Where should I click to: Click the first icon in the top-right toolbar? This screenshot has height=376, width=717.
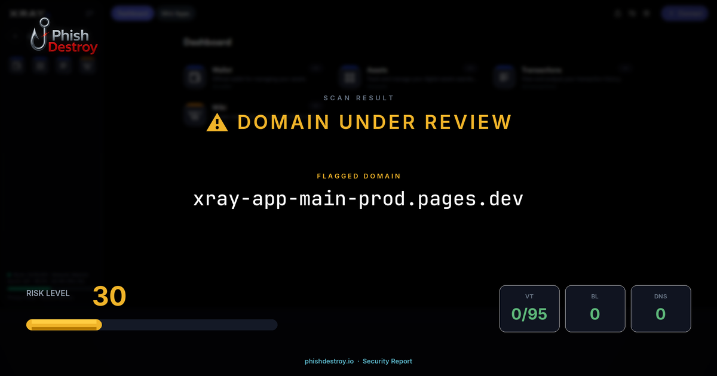tap(617, 13)
